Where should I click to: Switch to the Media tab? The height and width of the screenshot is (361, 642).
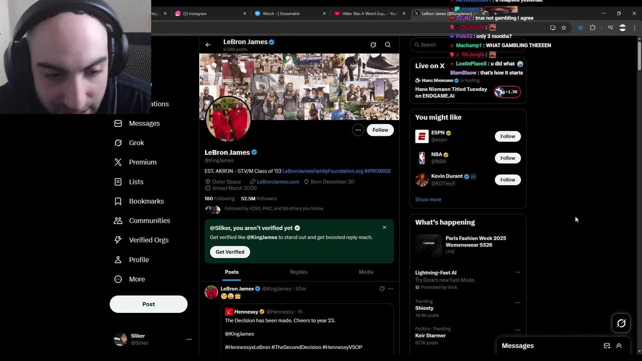[366, 272]
